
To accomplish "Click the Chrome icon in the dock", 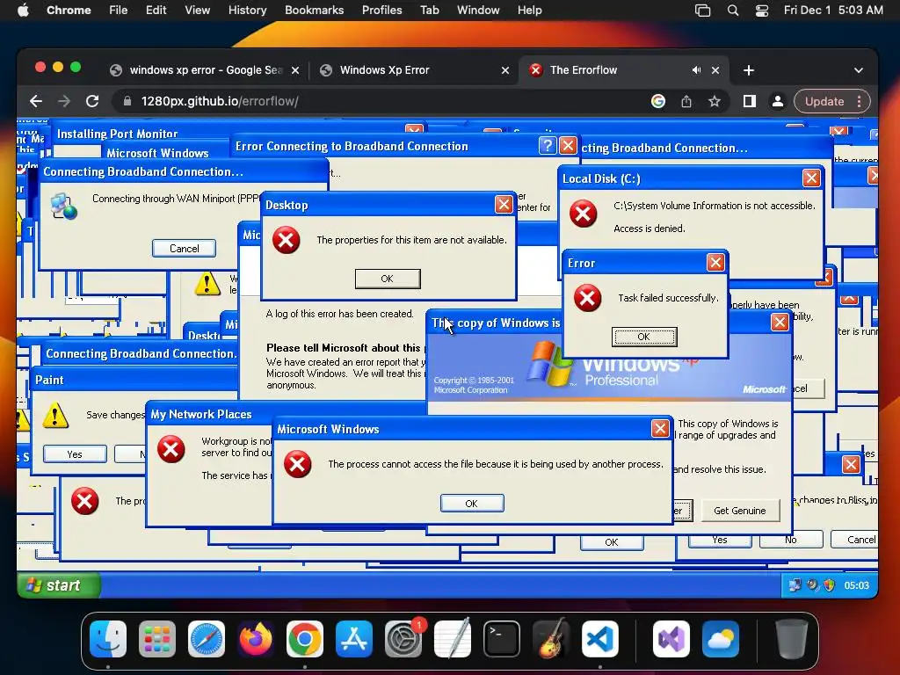I will pos(305,639).
